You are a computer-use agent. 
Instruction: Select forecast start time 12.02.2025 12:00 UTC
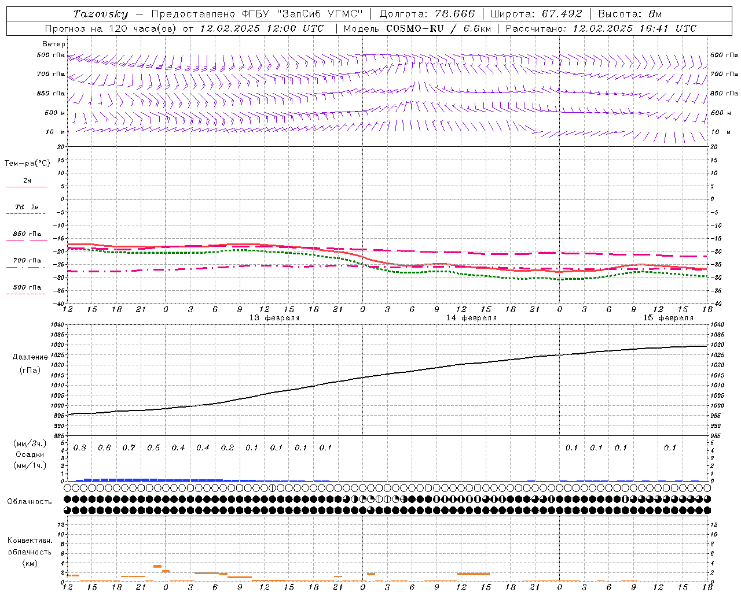point(262,28)
